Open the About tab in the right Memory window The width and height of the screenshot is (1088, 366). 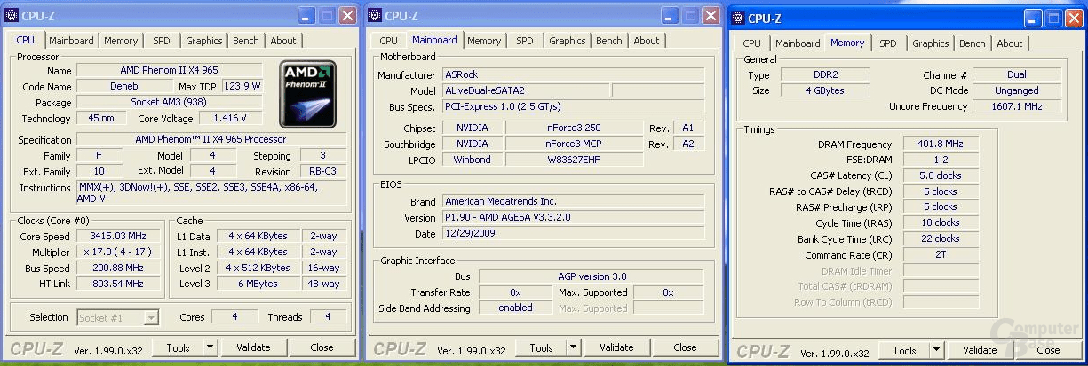click(x=1010, y=43)
